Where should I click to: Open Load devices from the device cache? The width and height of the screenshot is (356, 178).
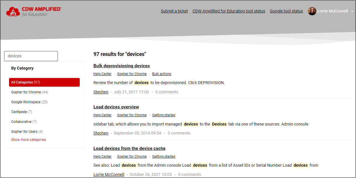click(x=130, y=148)
